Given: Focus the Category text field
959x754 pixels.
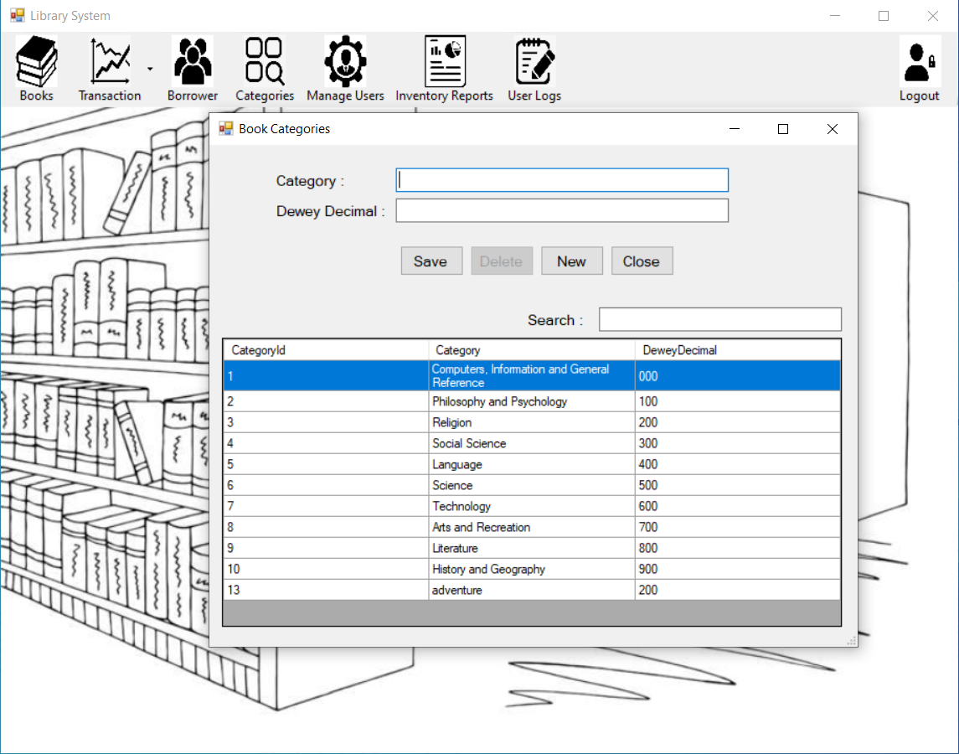Looking at the screenshot, I should coord(562,180).
